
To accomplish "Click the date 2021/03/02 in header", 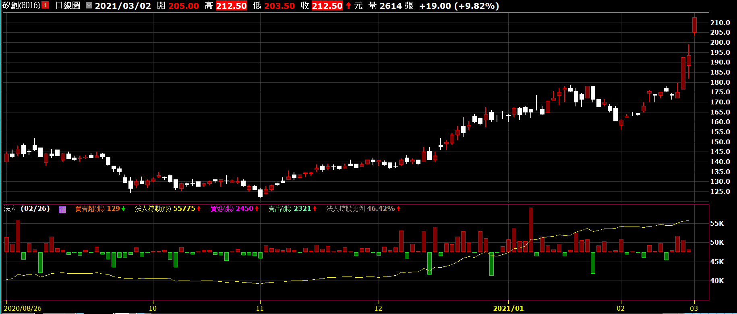I will (123, 6).
